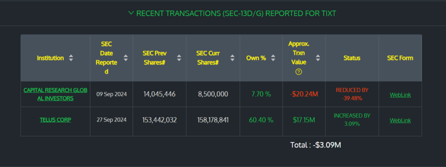Click the Status column header

coord(352,58)
